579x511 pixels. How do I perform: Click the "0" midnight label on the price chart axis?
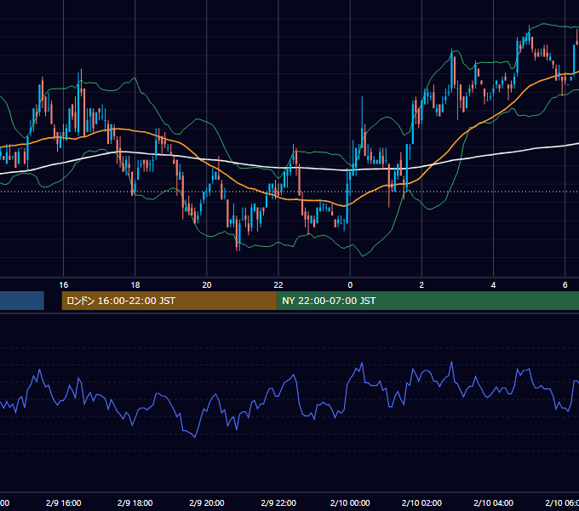[x=350, y=284]
